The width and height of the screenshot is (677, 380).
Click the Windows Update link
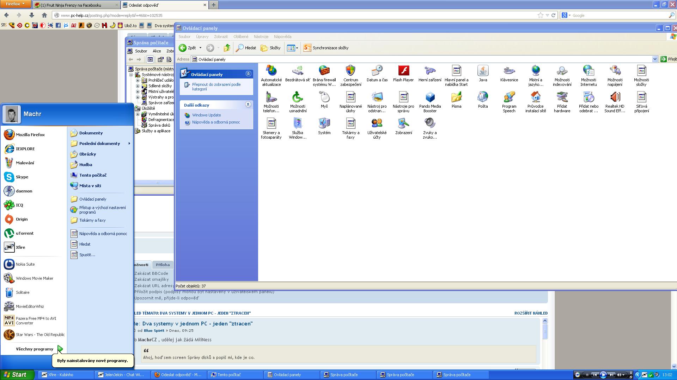(x=206, y=115)
